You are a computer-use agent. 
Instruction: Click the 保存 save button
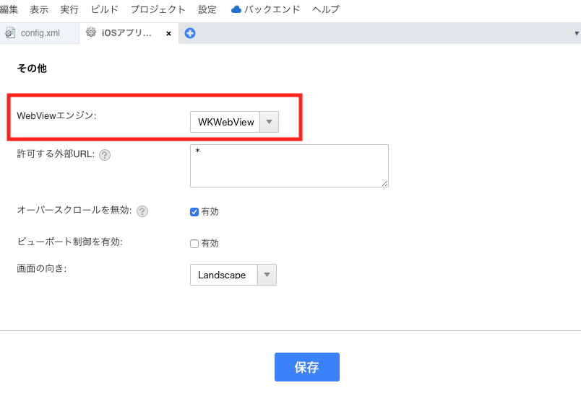pos(307,367)
